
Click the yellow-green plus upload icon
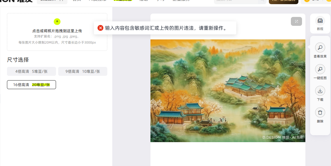(x=57, y=21)
